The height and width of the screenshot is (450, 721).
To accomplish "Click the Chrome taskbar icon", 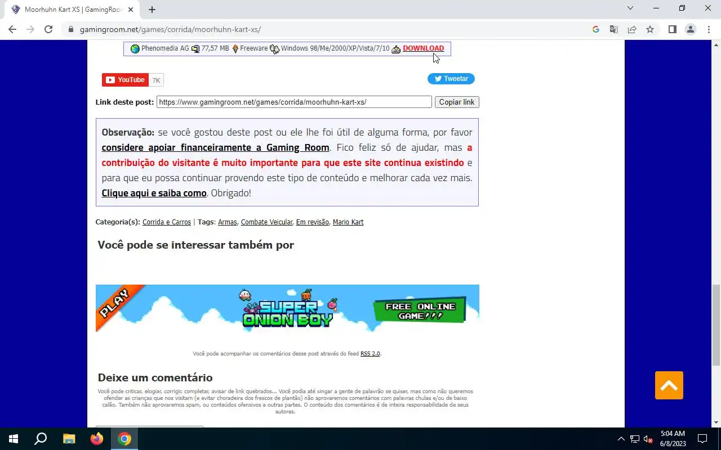I will 124,439.
